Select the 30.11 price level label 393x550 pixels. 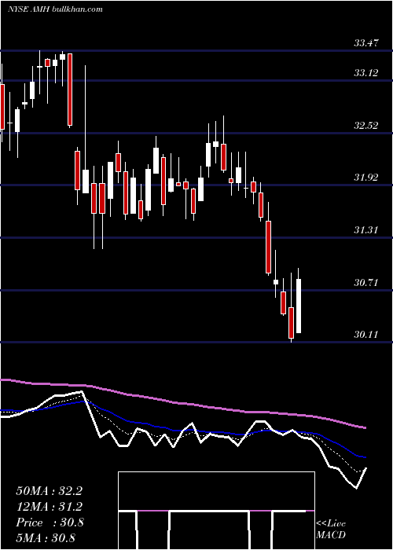(x=366, y=335)
